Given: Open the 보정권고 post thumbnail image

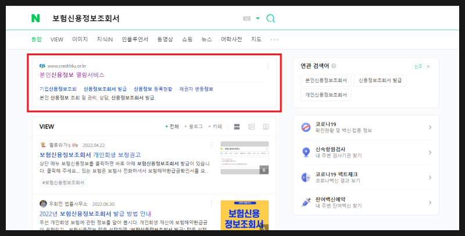Looking at the screenshot, I should click(x=245, y=158).
